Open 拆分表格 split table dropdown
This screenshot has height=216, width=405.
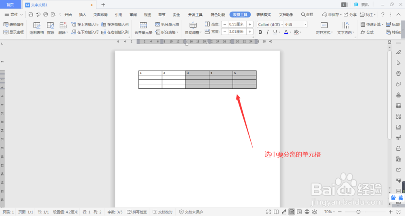coord(167,32)
